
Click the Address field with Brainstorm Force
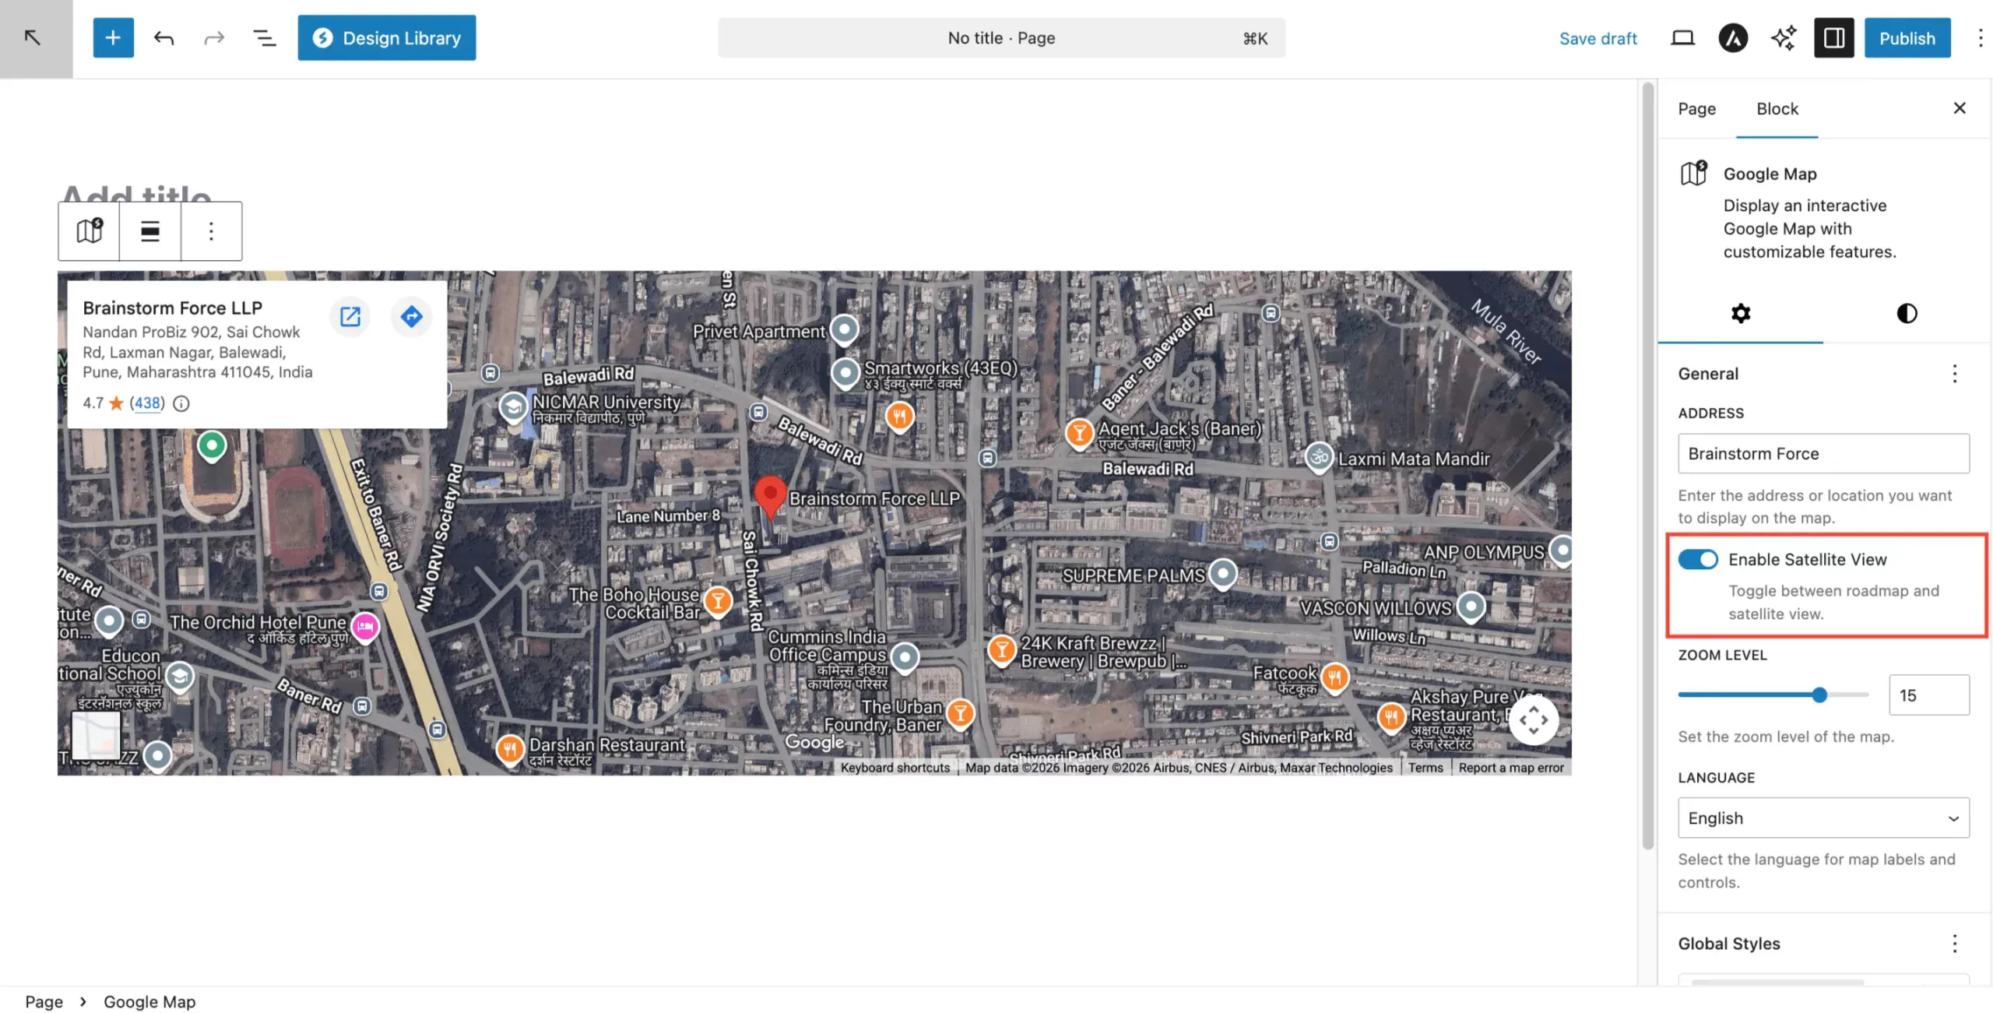pos(1823,453)
